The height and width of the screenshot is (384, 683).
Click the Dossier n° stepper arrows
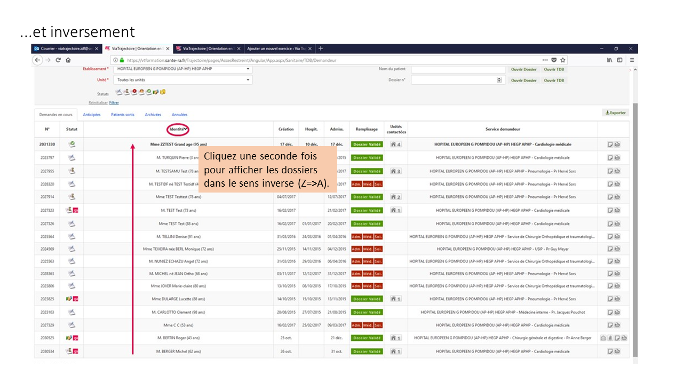499,80
